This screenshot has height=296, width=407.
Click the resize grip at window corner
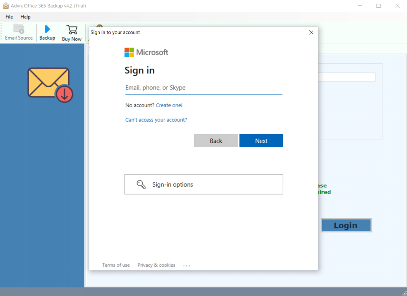[404, 293]
